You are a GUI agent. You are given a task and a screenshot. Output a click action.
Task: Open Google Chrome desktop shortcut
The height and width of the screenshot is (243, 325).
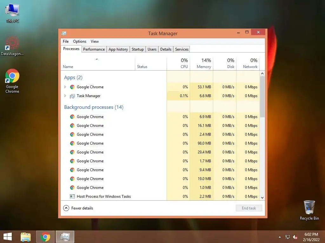[x=12, y=81]
